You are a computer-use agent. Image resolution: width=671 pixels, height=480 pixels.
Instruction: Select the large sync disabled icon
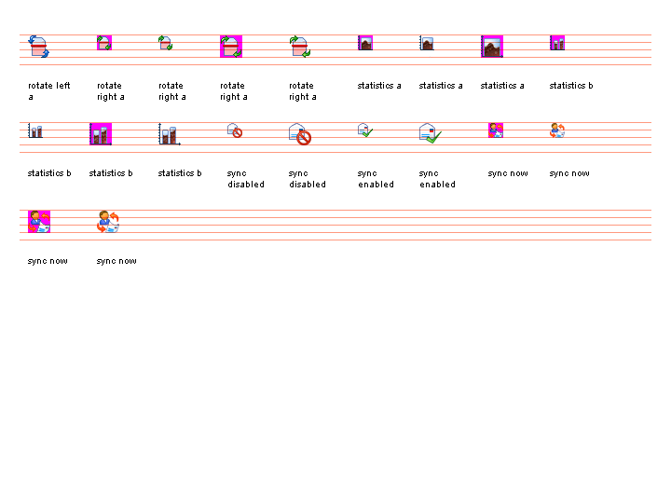pos(300,134)
